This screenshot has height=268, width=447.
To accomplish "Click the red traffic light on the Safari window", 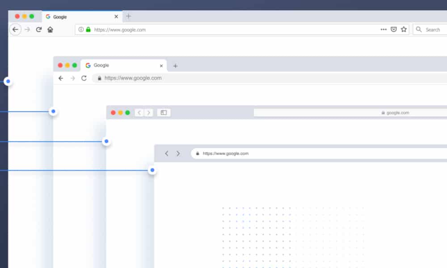I will tap(113, 113).
